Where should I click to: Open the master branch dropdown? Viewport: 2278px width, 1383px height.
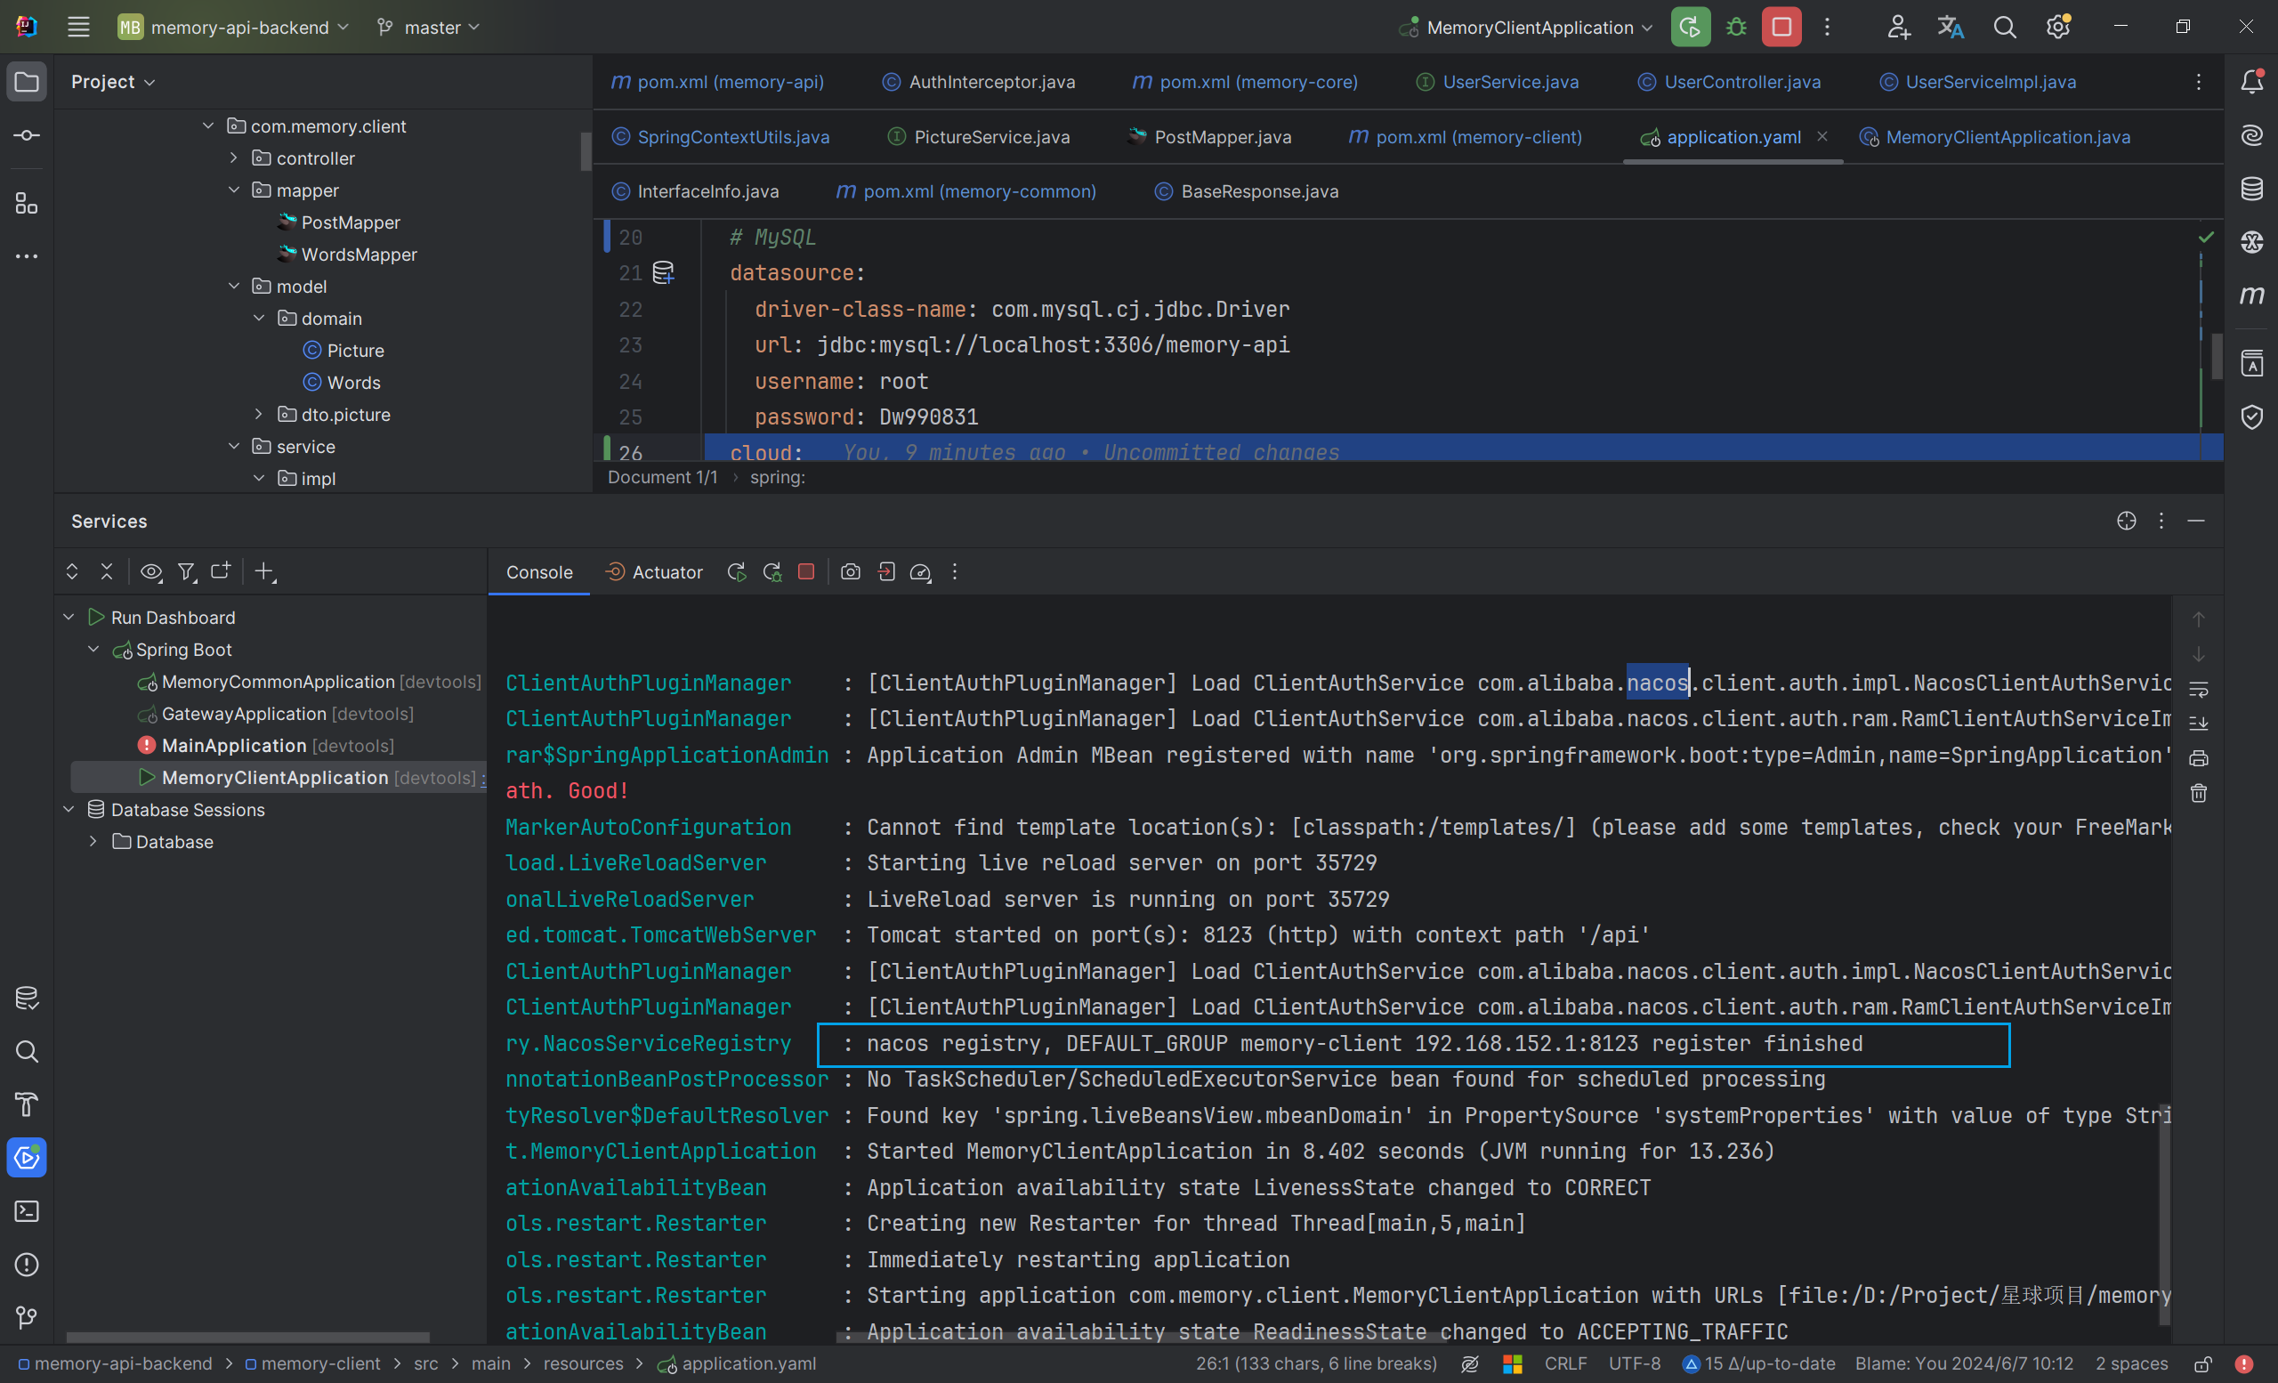pos(429,27)
